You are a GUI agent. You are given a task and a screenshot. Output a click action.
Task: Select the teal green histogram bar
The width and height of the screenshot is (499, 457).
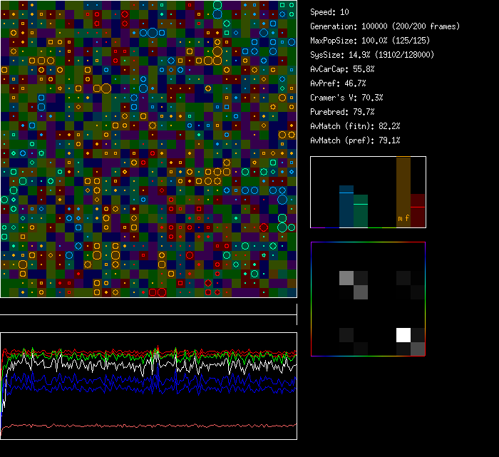pyautogui.click(x=361, y=212)
